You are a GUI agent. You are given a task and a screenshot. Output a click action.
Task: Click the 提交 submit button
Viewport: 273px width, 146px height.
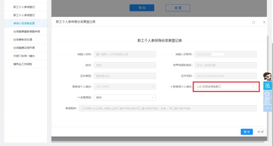point(246,132)
